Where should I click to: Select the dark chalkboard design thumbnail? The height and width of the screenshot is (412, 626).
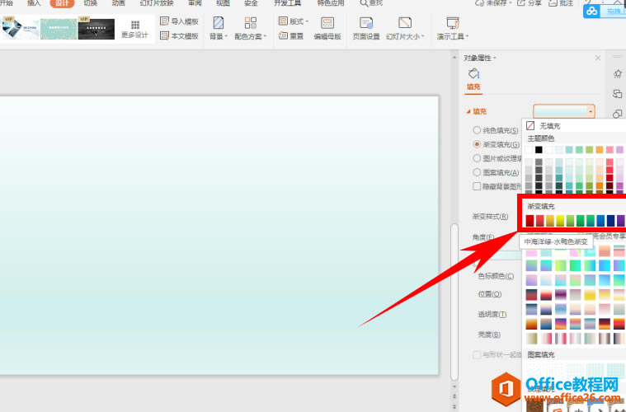tap(96, 28)
